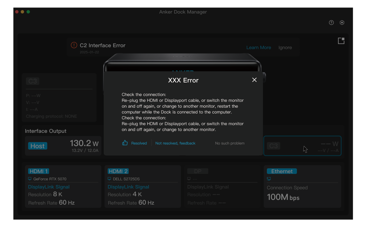The height and width of the screenshot is (236, 371).
Task: Click the monitor icon beside GeForce RTX 5070
Action: pyautogui.click(x=30, y=179)
